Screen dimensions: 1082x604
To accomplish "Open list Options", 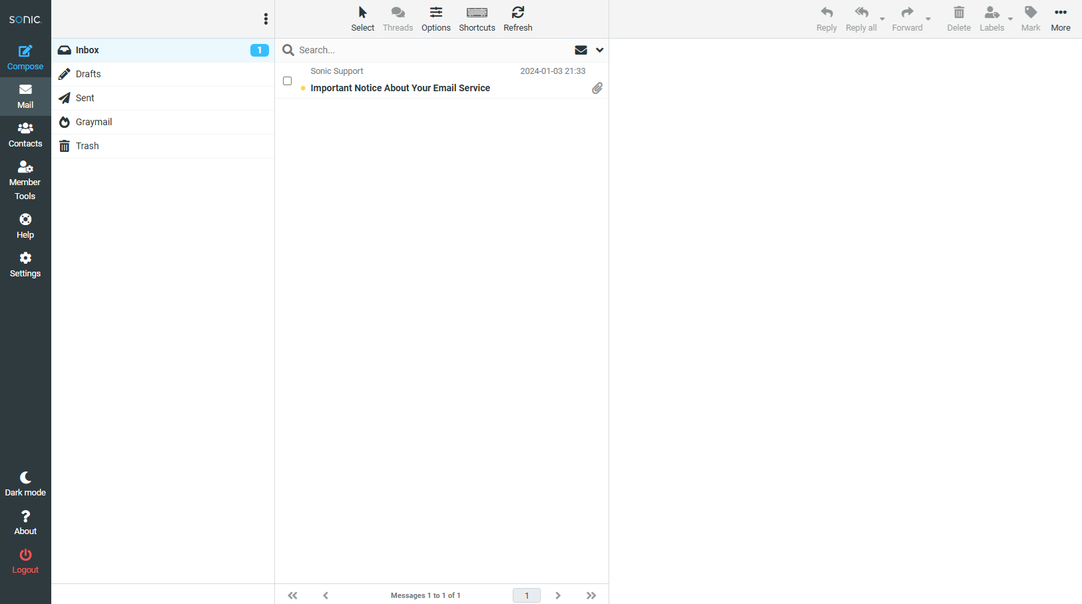I will point(436,19).
